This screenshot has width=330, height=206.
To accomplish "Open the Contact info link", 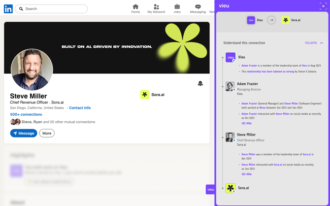I will coord(80,108).
